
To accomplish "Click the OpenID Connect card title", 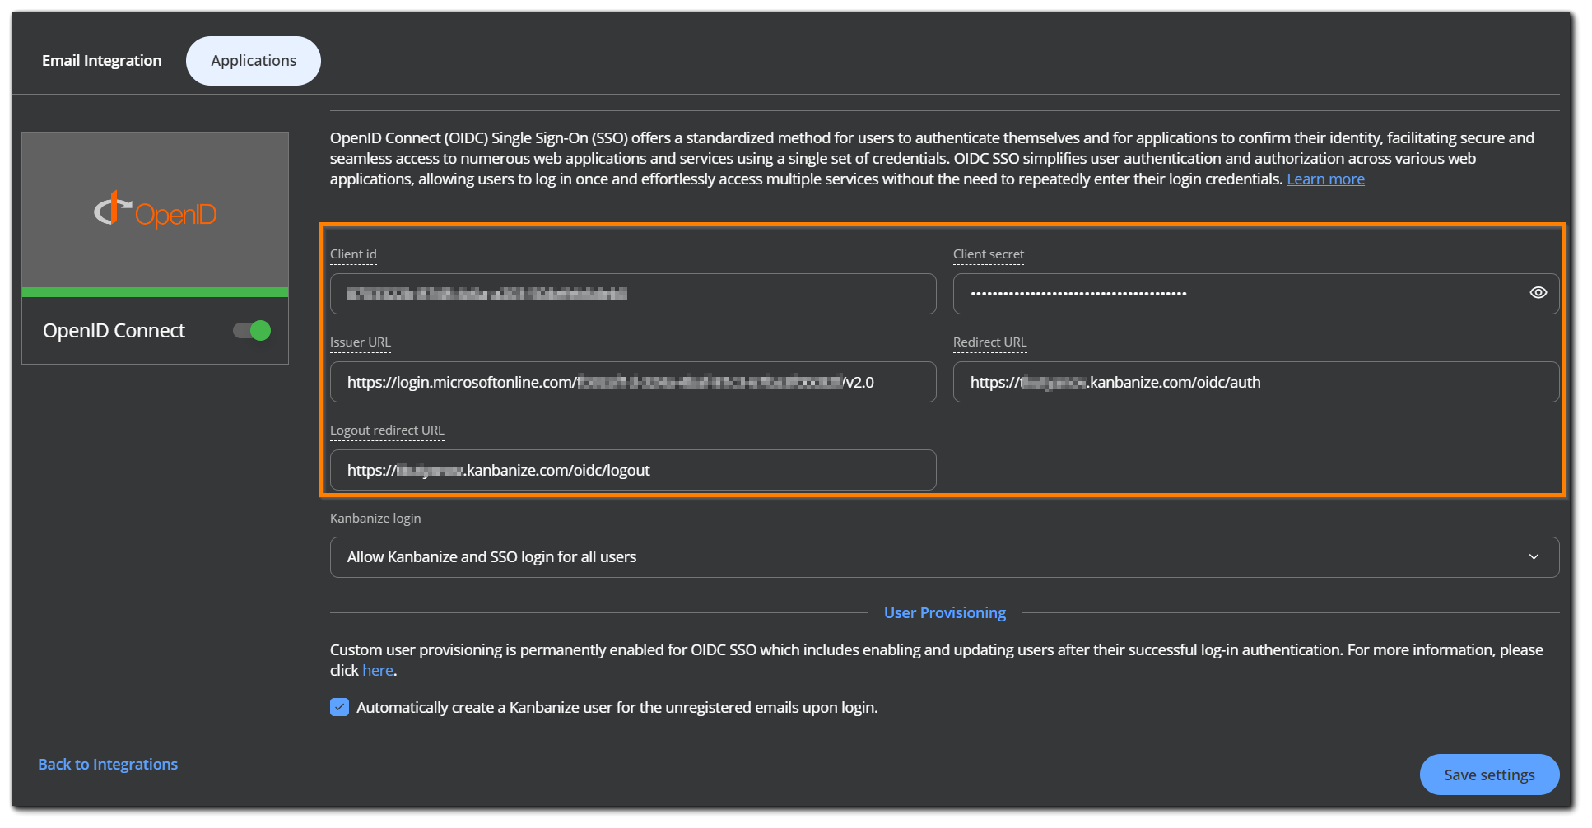I will 114,331.
